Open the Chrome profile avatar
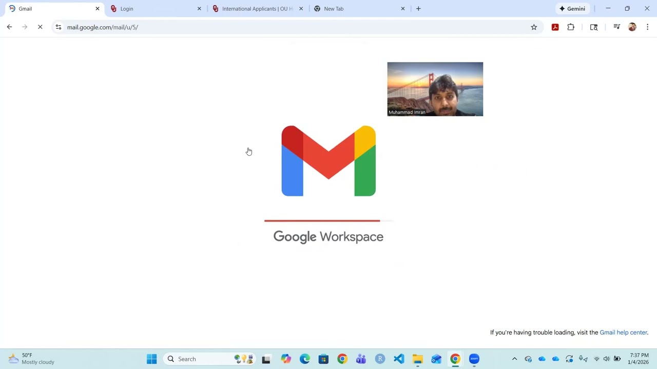This screenshot has width=657, height=369. click(x=632, y=27)
